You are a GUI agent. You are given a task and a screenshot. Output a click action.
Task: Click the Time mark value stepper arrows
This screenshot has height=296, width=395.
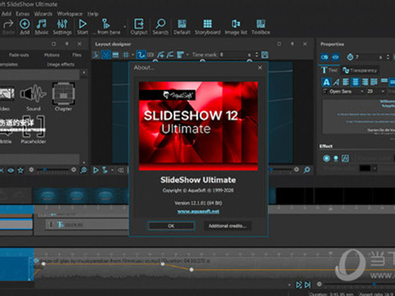pos(256,55)
